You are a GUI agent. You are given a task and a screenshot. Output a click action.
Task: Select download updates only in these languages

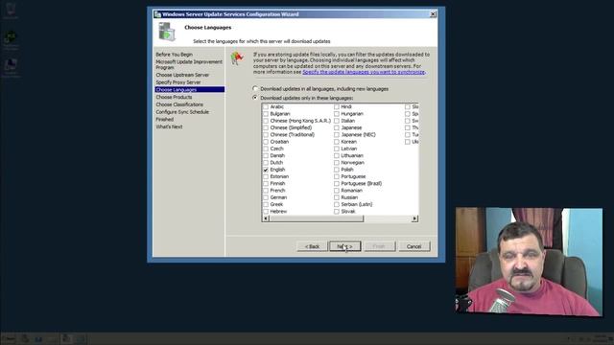255,98
